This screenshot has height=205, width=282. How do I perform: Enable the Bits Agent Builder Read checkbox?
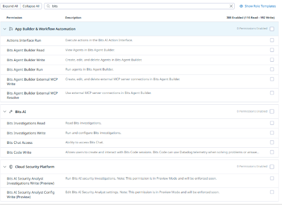click(272, 50)
